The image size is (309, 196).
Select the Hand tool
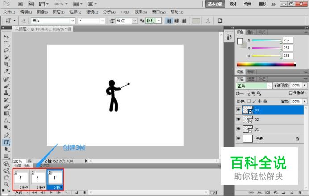click(x=6, y=177)
